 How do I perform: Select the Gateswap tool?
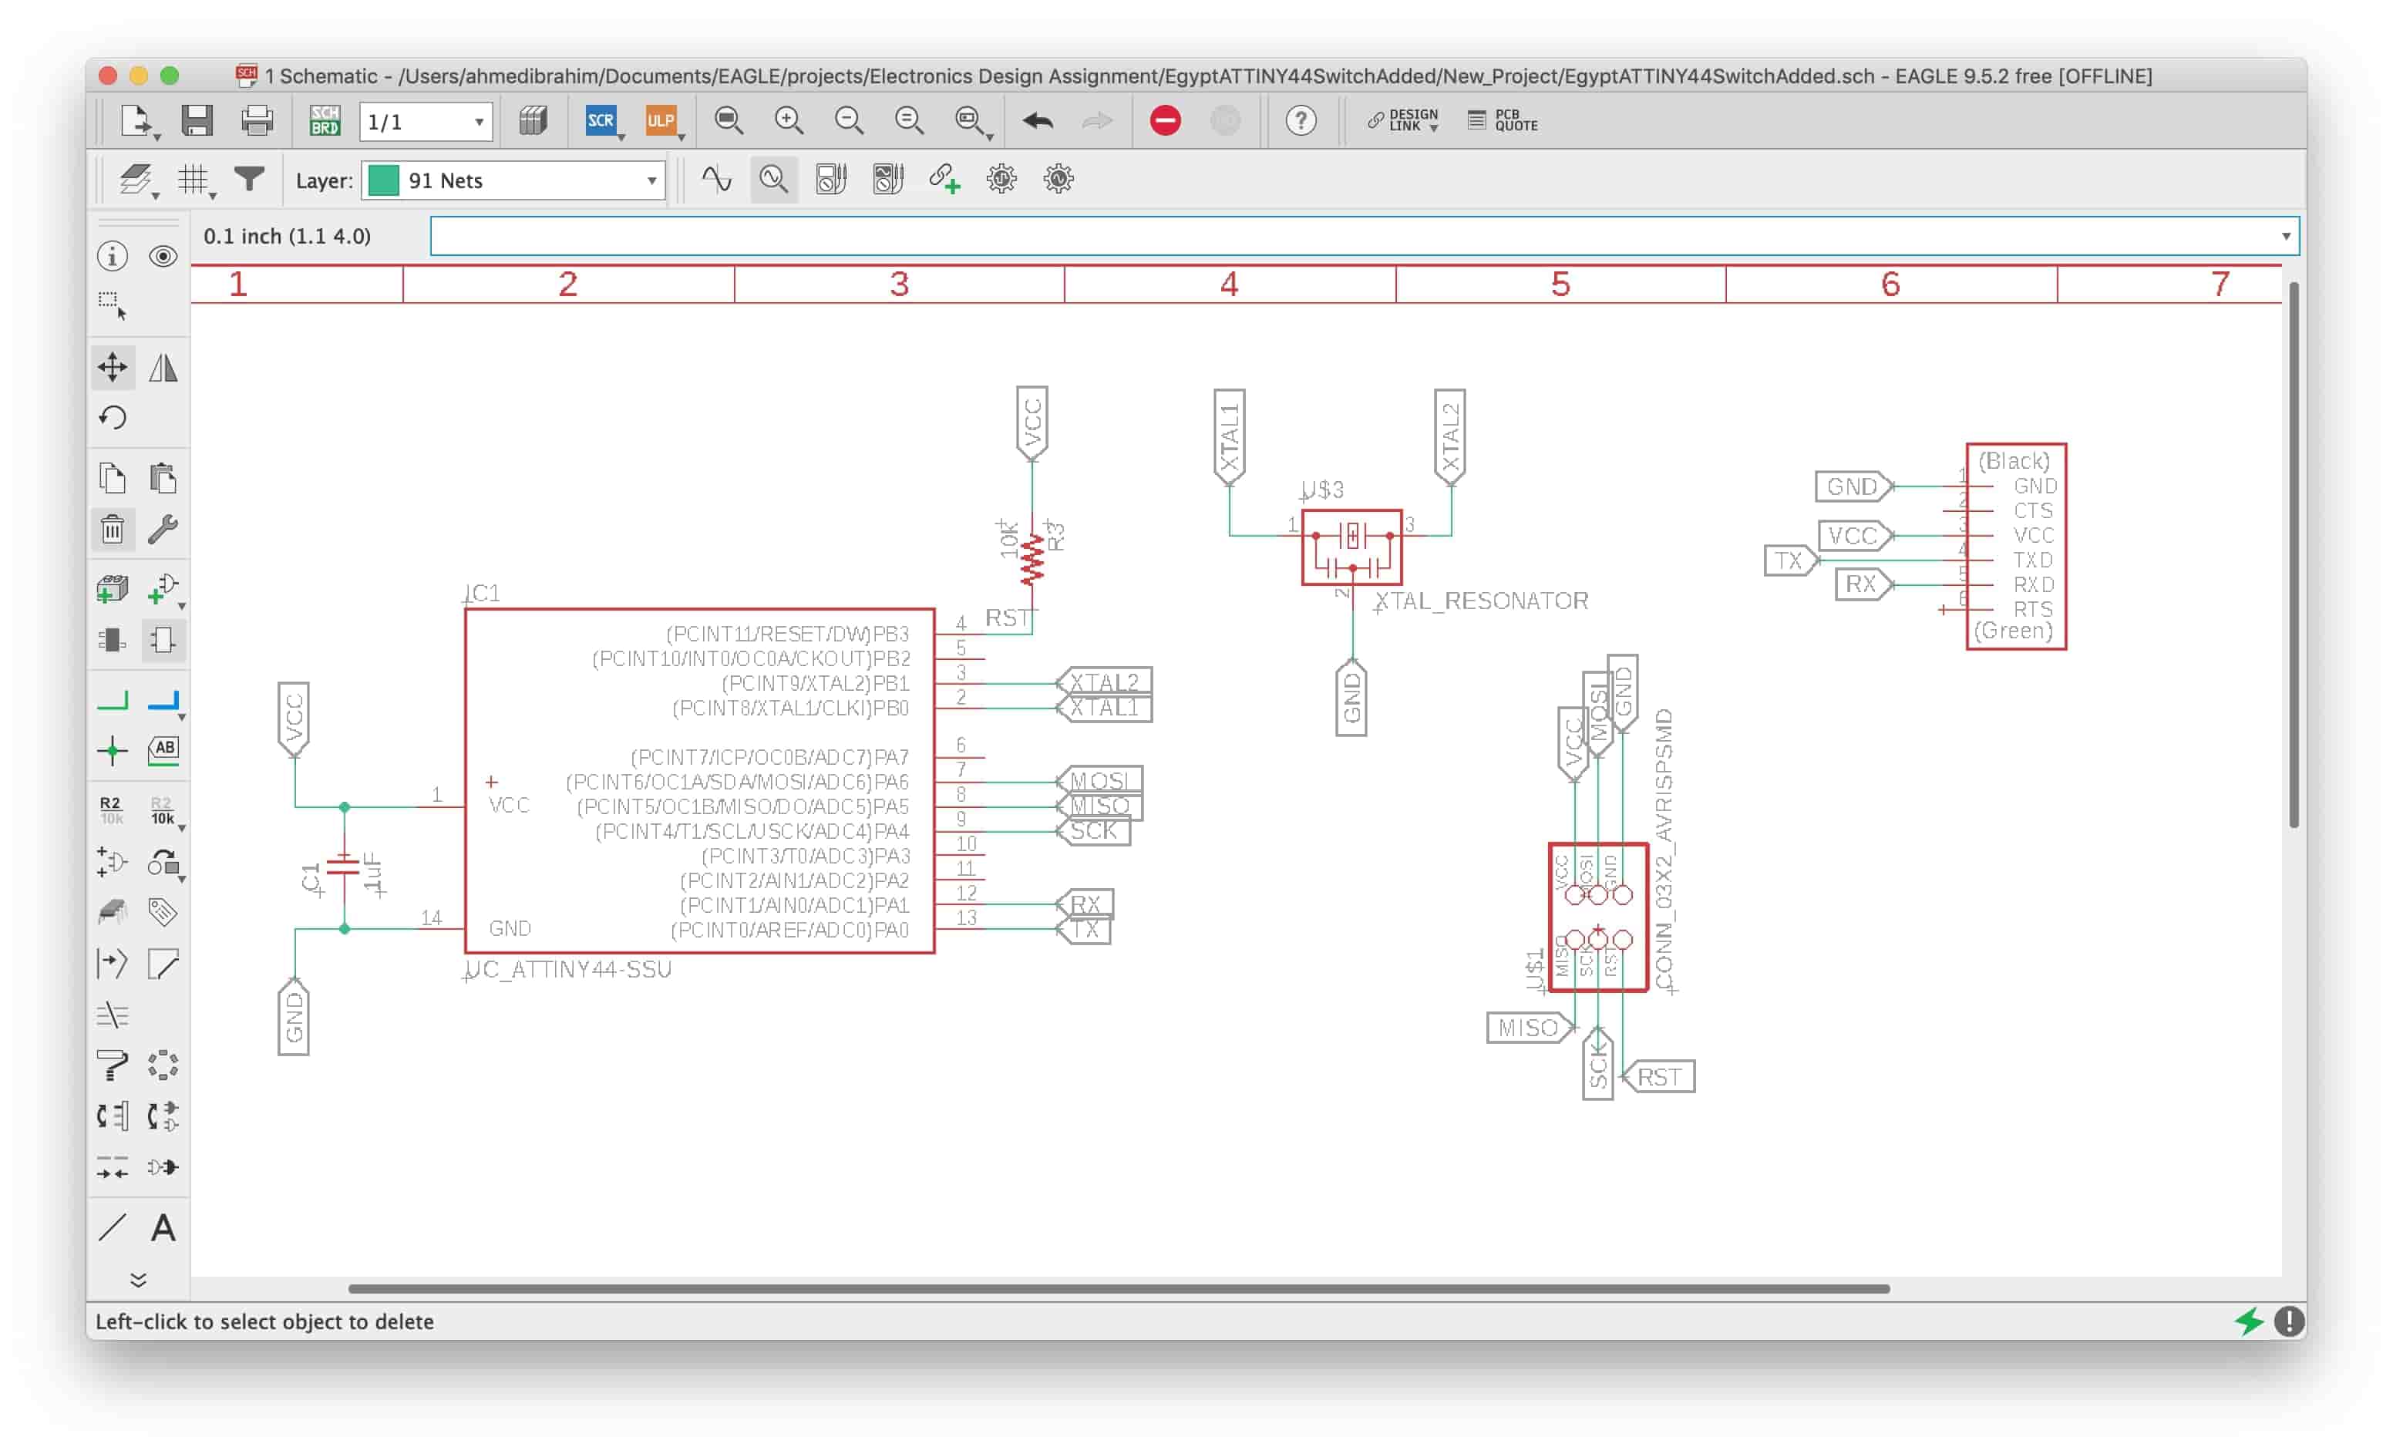click(163, 1117)
